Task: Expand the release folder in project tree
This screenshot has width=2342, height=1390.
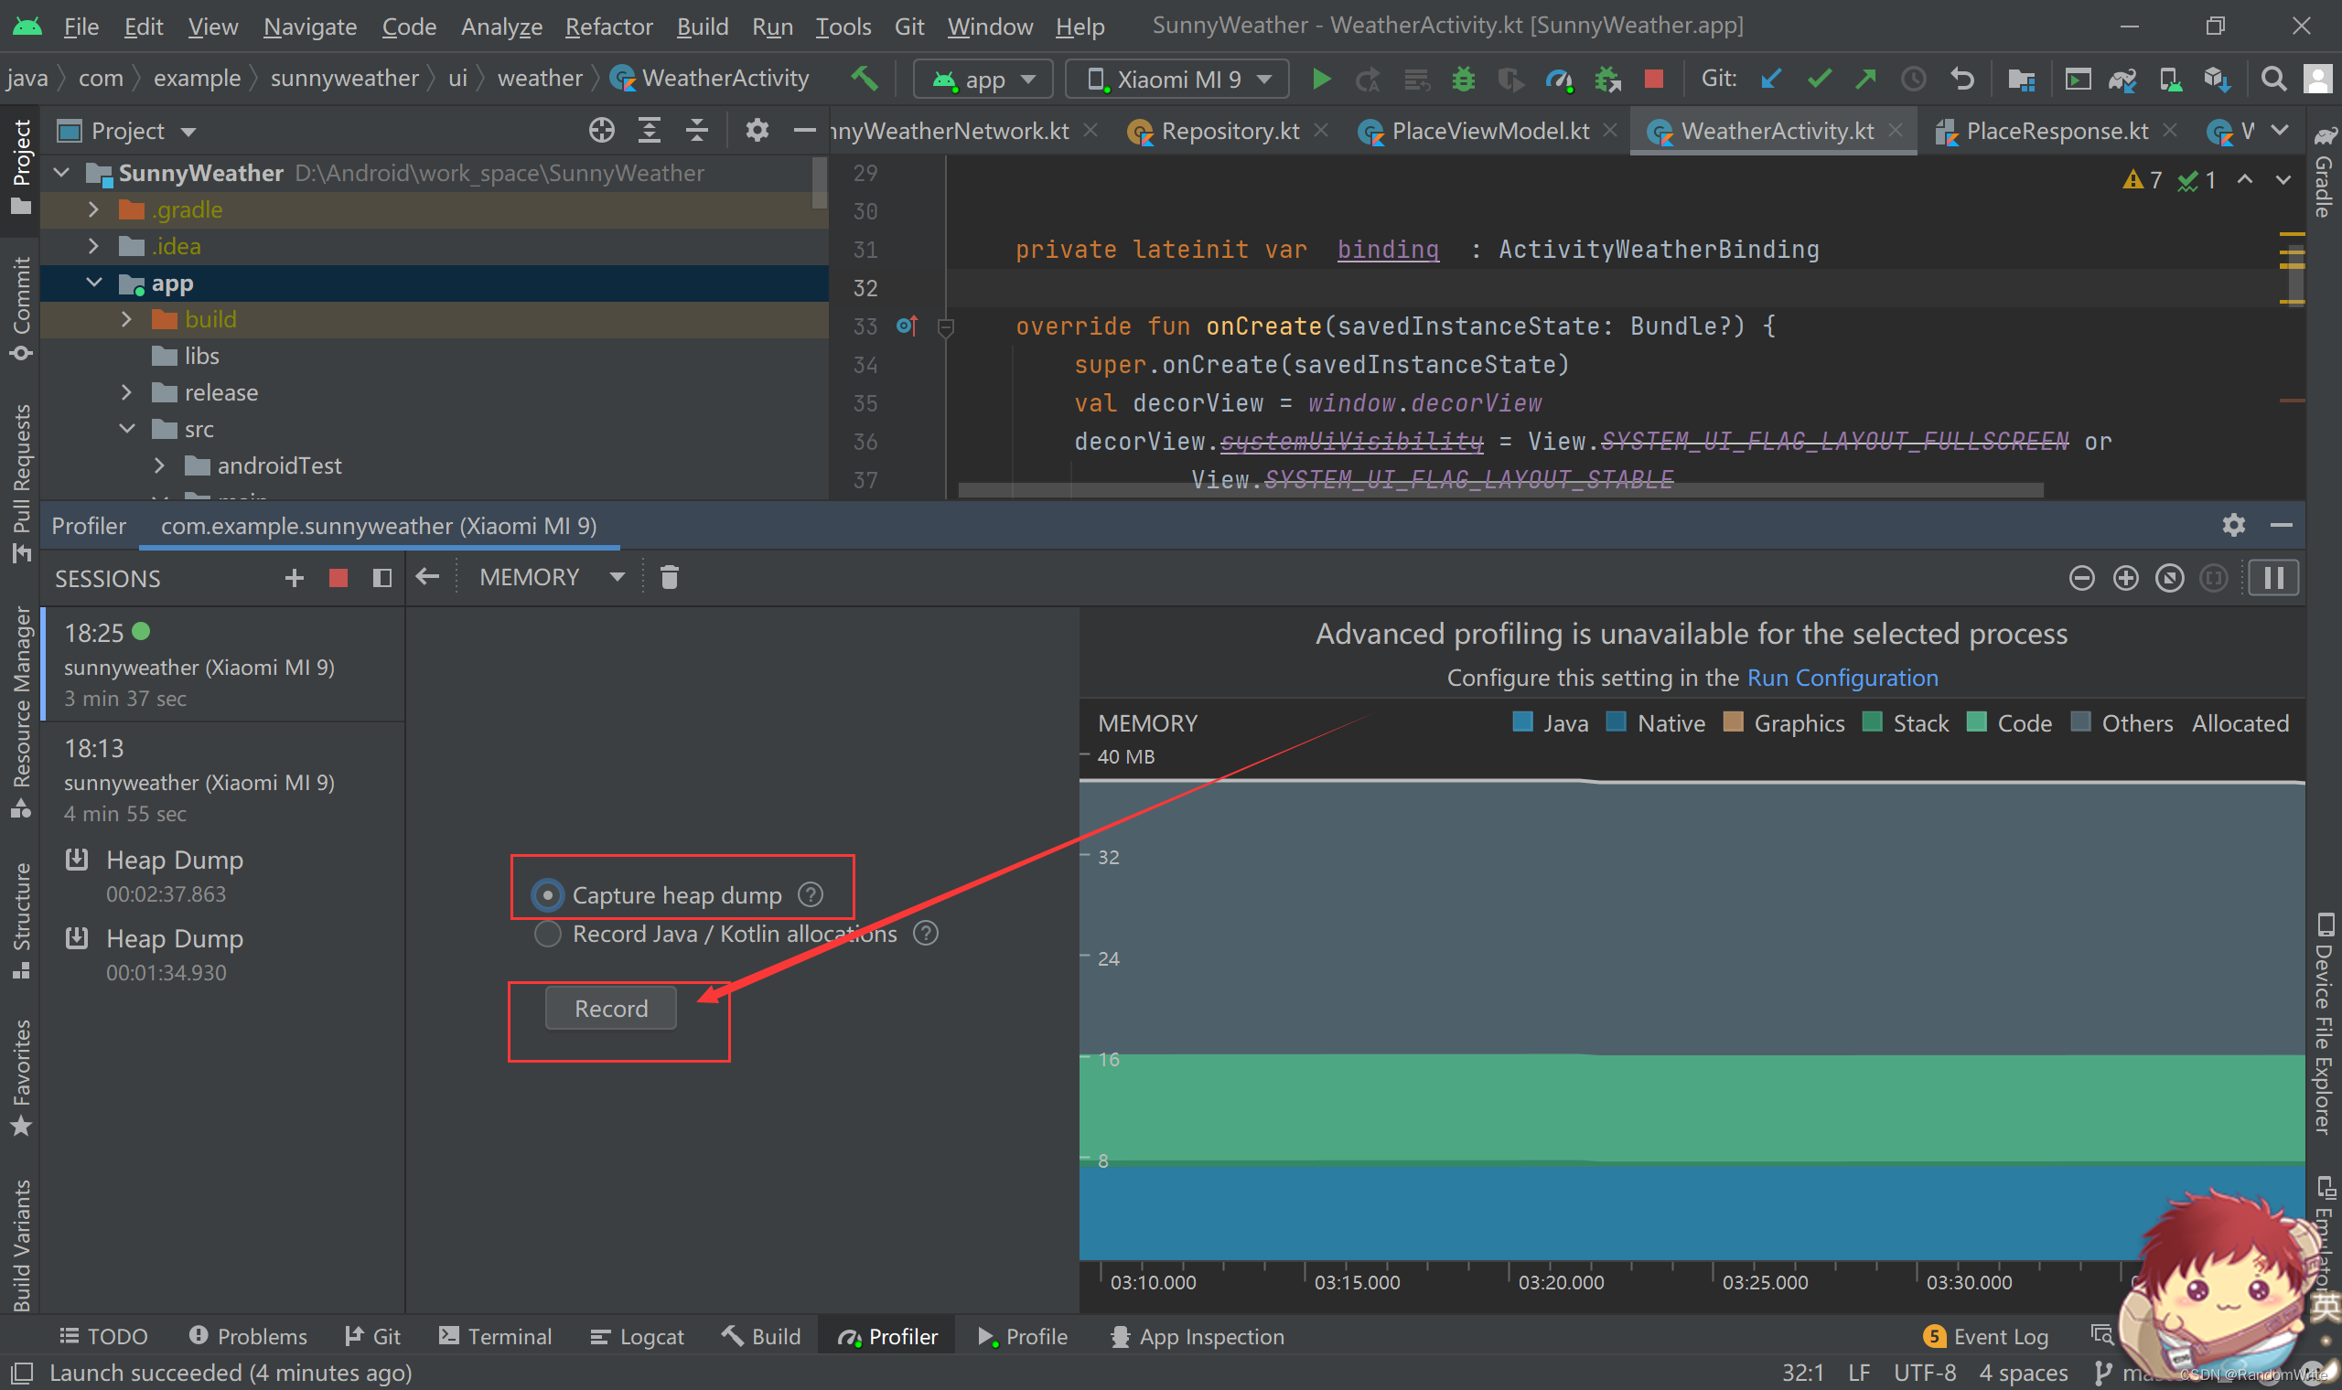Action: 126,392
